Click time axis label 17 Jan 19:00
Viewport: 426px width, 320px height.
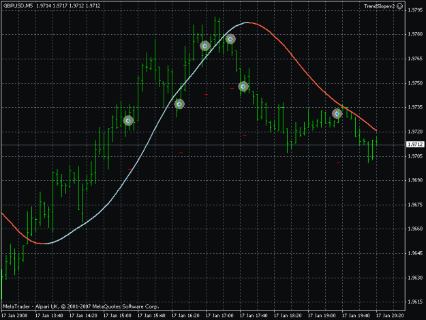[x=322, y=316]
